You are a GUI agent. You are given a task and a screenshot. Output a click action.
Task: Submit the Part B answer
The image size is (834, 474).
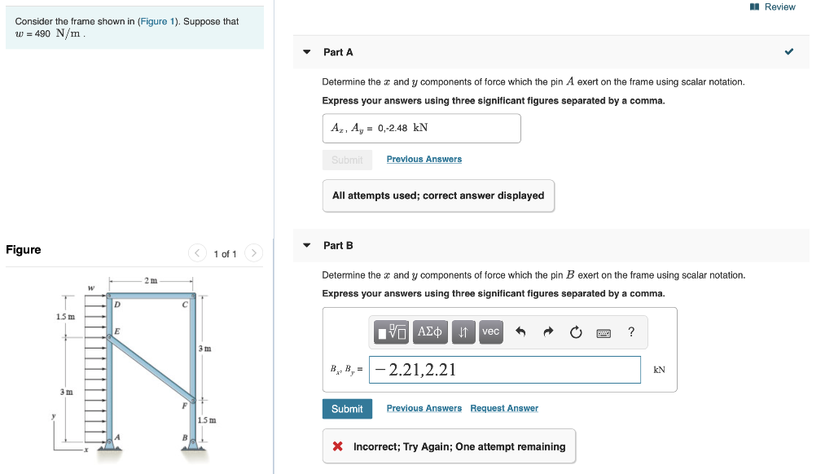347,408
